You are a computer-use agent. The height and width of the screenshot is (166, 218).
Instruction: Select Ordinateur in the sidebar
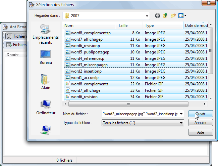tap(46, 107)
